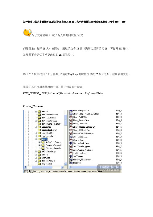Select the Use_DlgBox_Colors value name
This screenshot has height=217, width=153.
(83, 150)
